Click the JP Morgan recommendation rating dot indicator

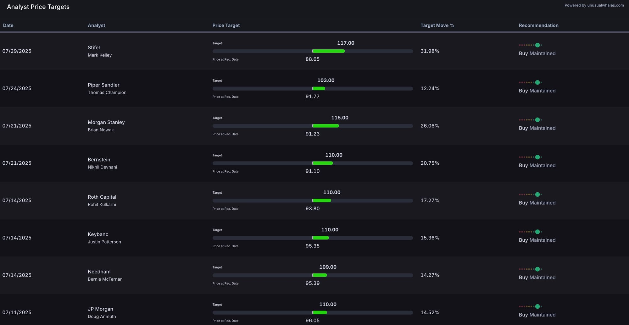[531, 306]
